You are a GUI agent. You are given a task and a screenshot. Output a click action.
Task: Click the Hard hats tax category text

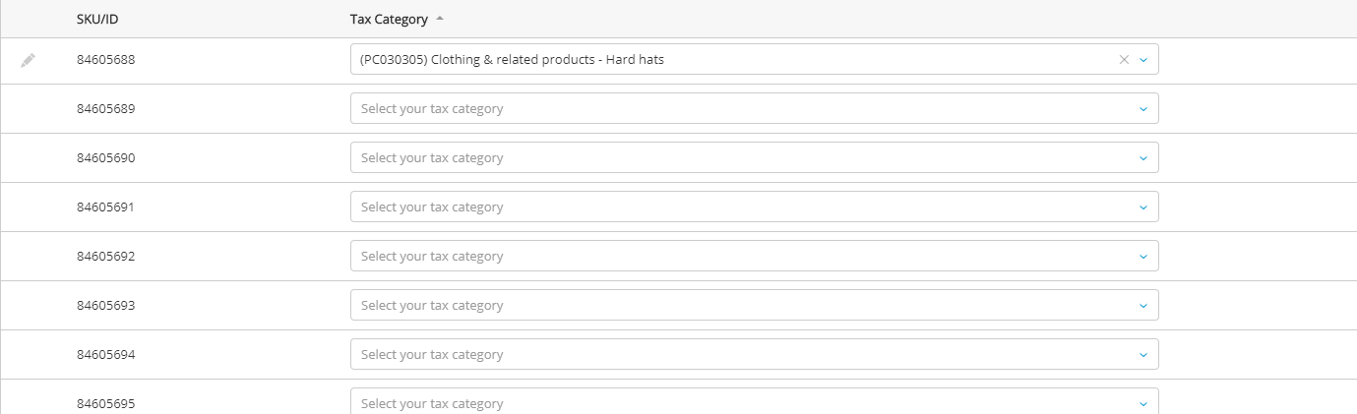point(513,60)
